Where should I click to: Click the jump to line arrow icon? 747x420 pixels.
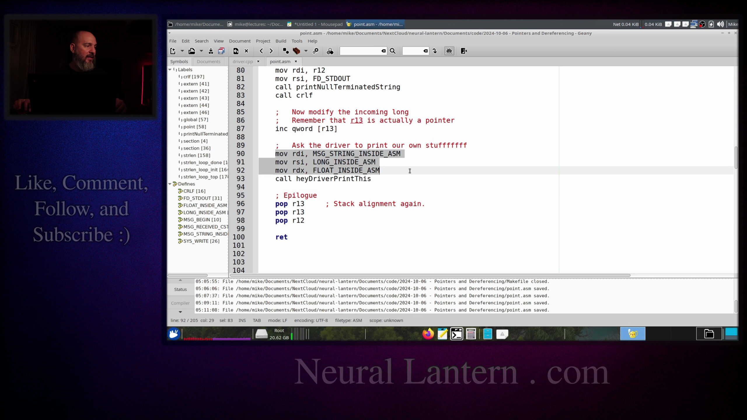click(435, 51)
